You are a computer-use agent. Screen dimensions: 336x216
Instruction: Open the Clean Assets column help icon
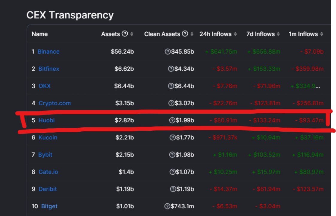point(185,34)
